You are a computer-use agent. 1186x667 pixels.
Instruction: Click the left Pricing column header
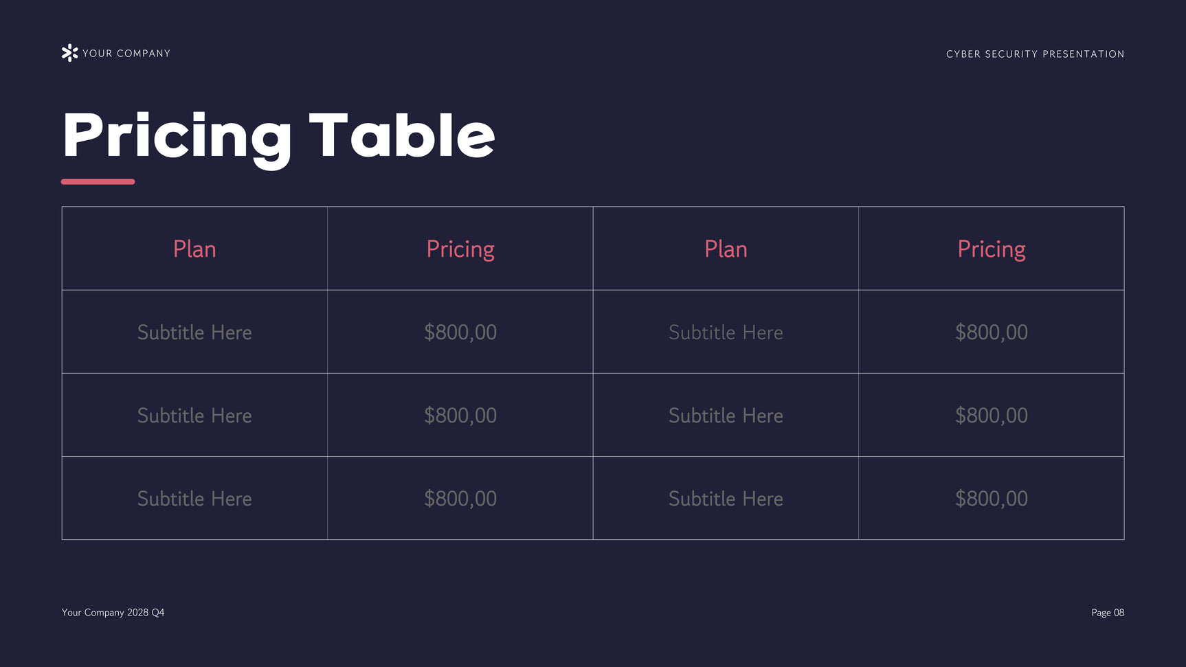click(x=460, y=249)
